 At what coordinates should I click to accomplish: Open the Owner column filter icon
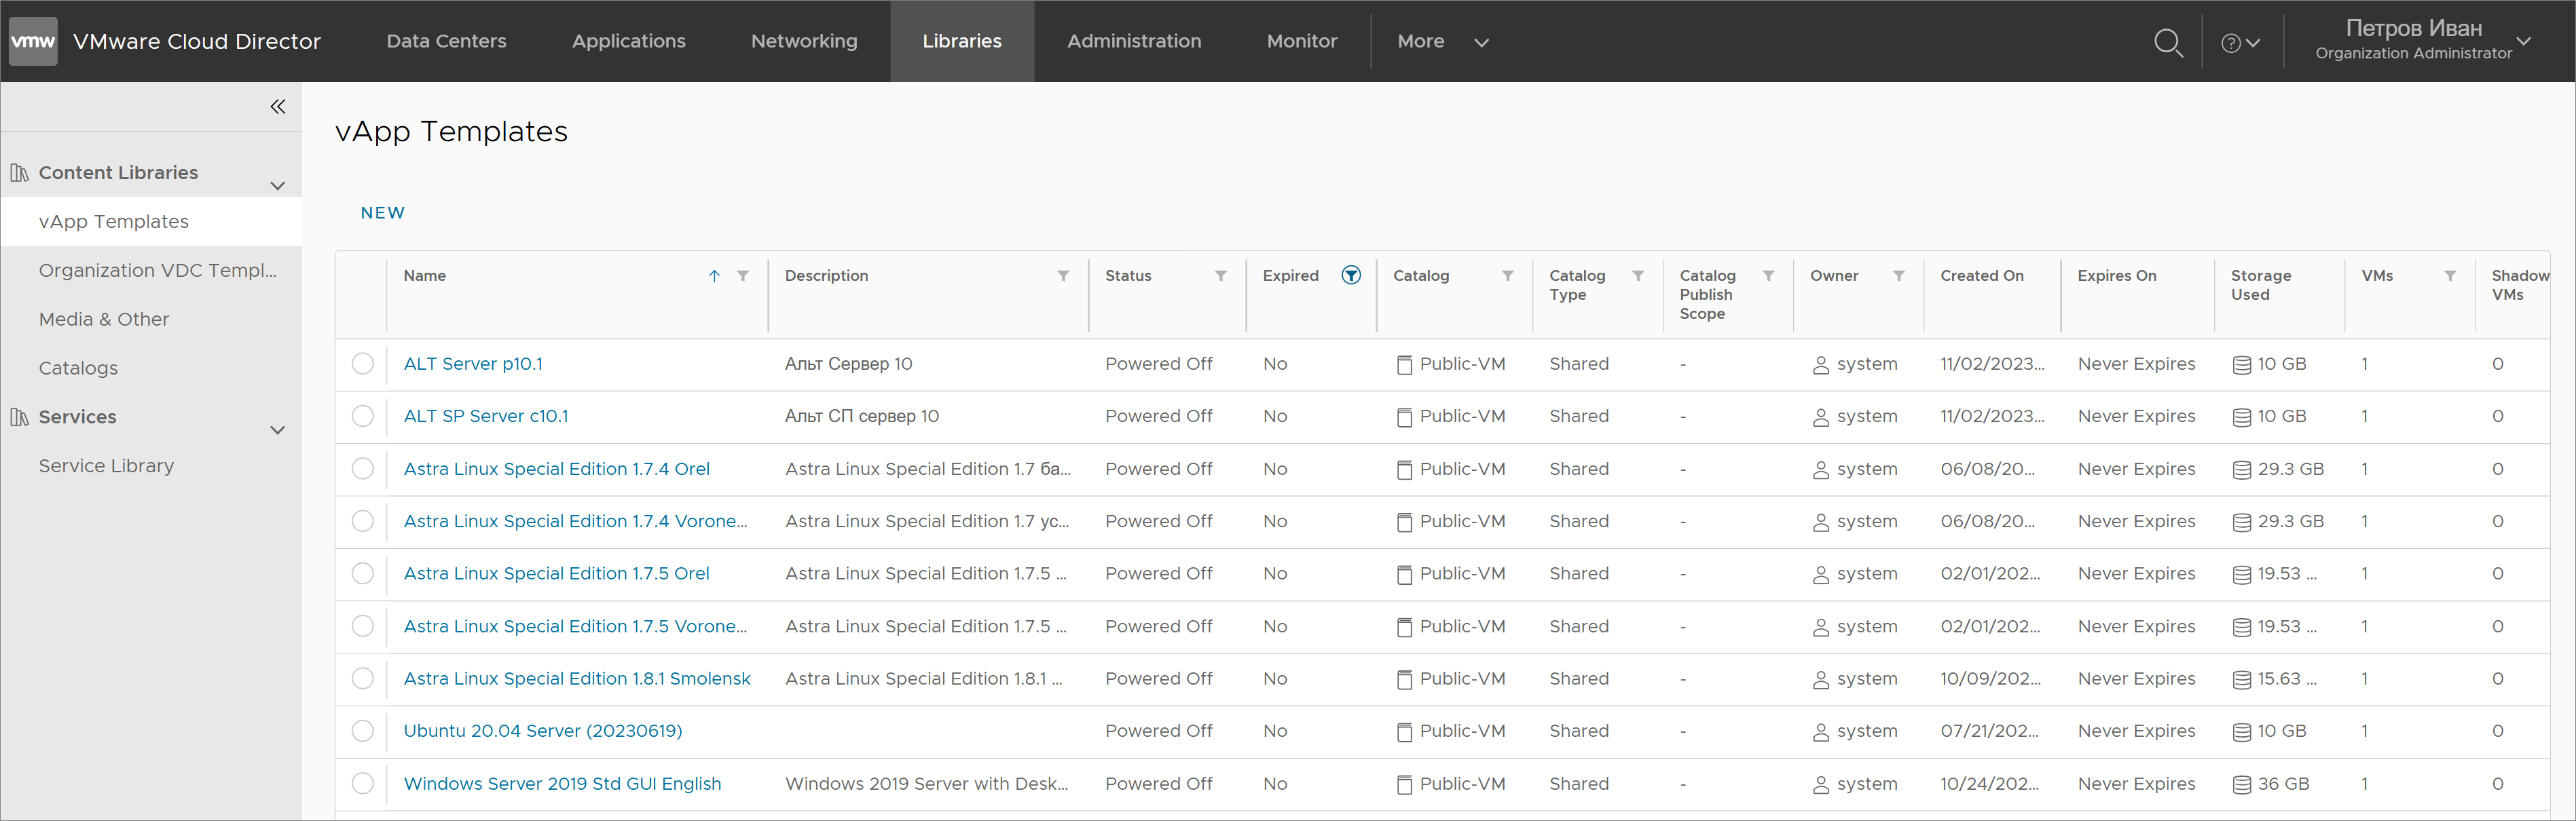coord(1898,275)
